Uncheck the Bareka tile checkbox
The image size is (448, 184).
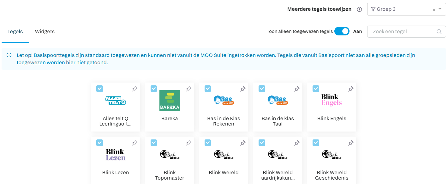pos(154,89)
